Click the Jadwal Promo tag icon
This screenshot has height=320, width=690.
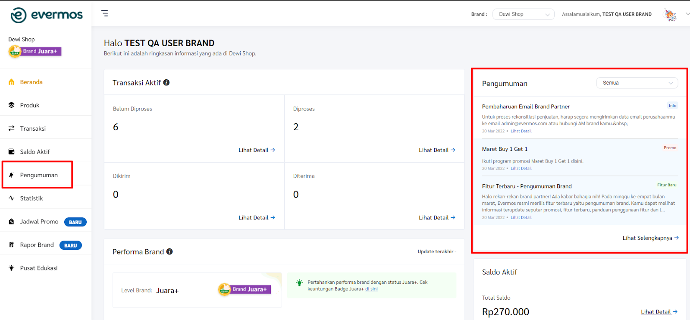tap(12, 222)
